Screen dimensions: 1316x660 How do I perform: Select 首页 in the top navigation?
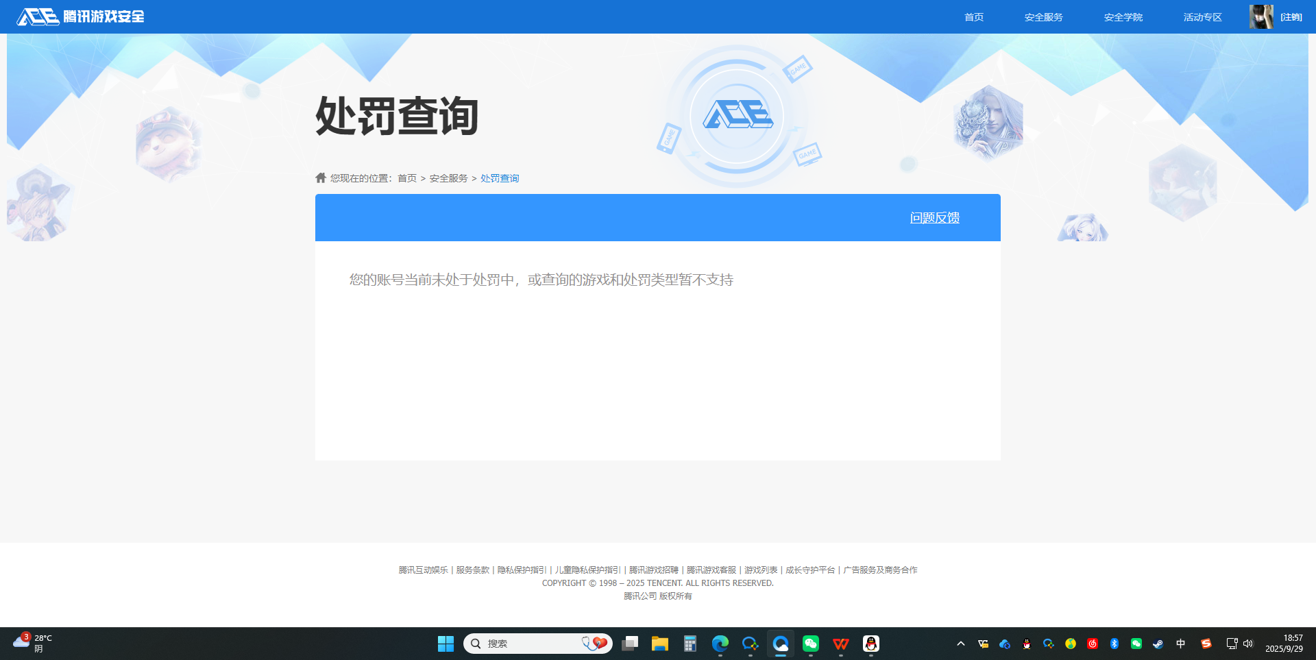[x=973, y=16]
